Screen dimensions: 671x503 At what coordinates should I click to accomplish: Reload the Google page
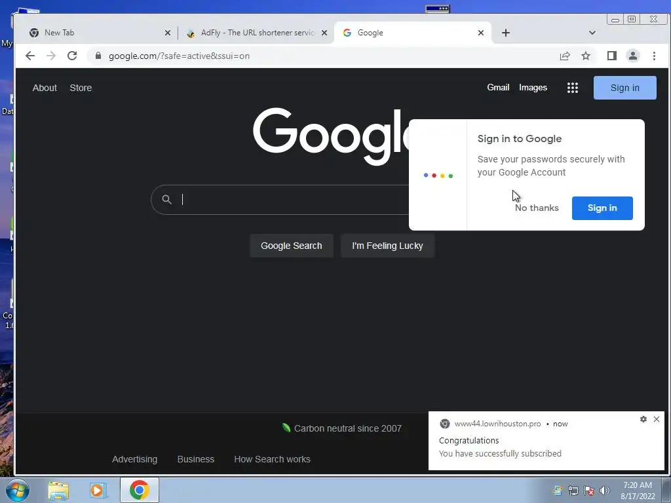[x=72, y=56]
